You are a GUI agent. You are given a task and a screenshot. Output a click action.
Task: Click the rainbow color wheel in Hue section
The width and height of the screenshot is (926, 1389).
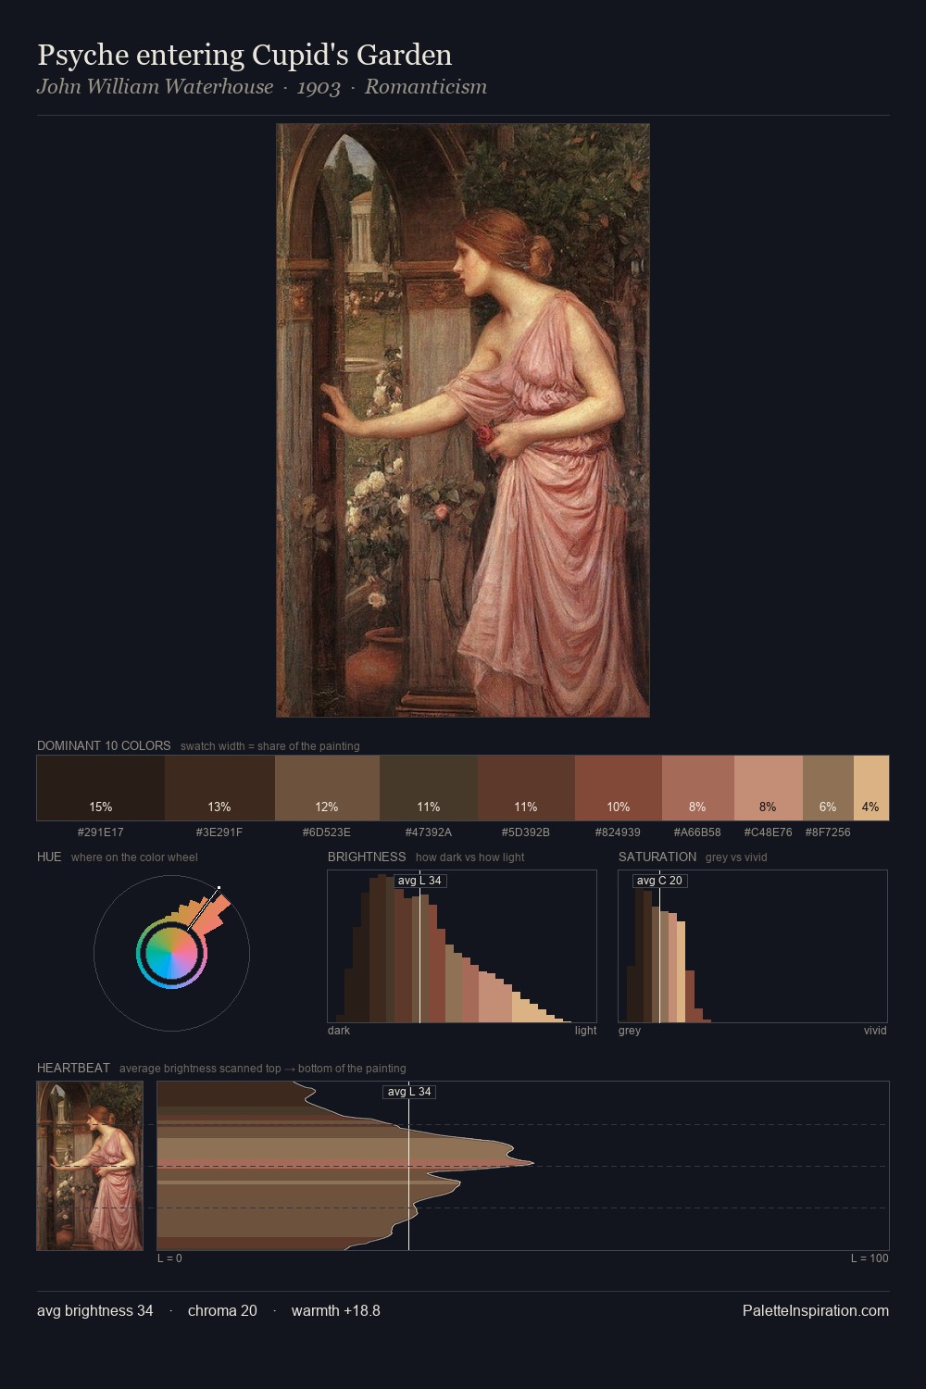(171, 953)
